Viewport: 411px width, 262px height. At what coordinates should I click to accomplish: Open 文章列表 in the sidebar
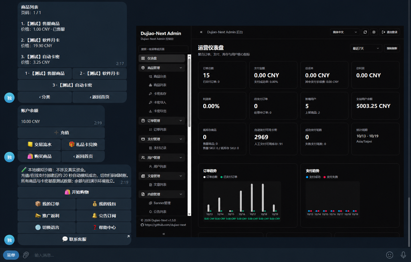pos(160,185)
